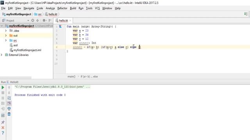
Task: Hide Project tool window icon
Action: [50, 20]
